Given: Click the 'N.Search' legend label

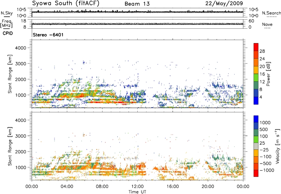Looking at the screenshot, I should [271, 13].
